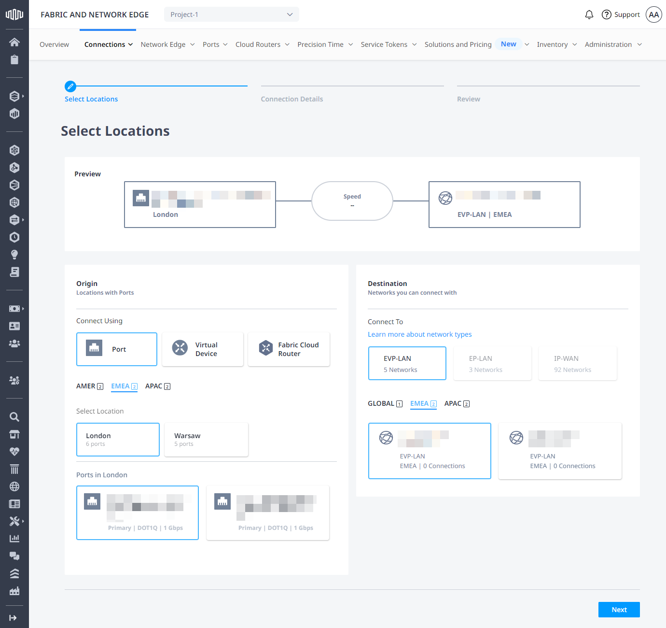
Task: Open the swap-arrows hexagon sidebar icon
Action: click(14, 220)
